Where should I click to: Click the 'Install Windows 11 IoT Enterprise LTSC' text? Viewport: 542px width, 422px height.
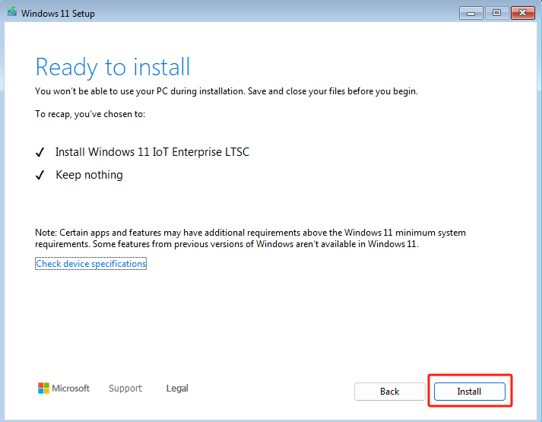coord(152,152)
